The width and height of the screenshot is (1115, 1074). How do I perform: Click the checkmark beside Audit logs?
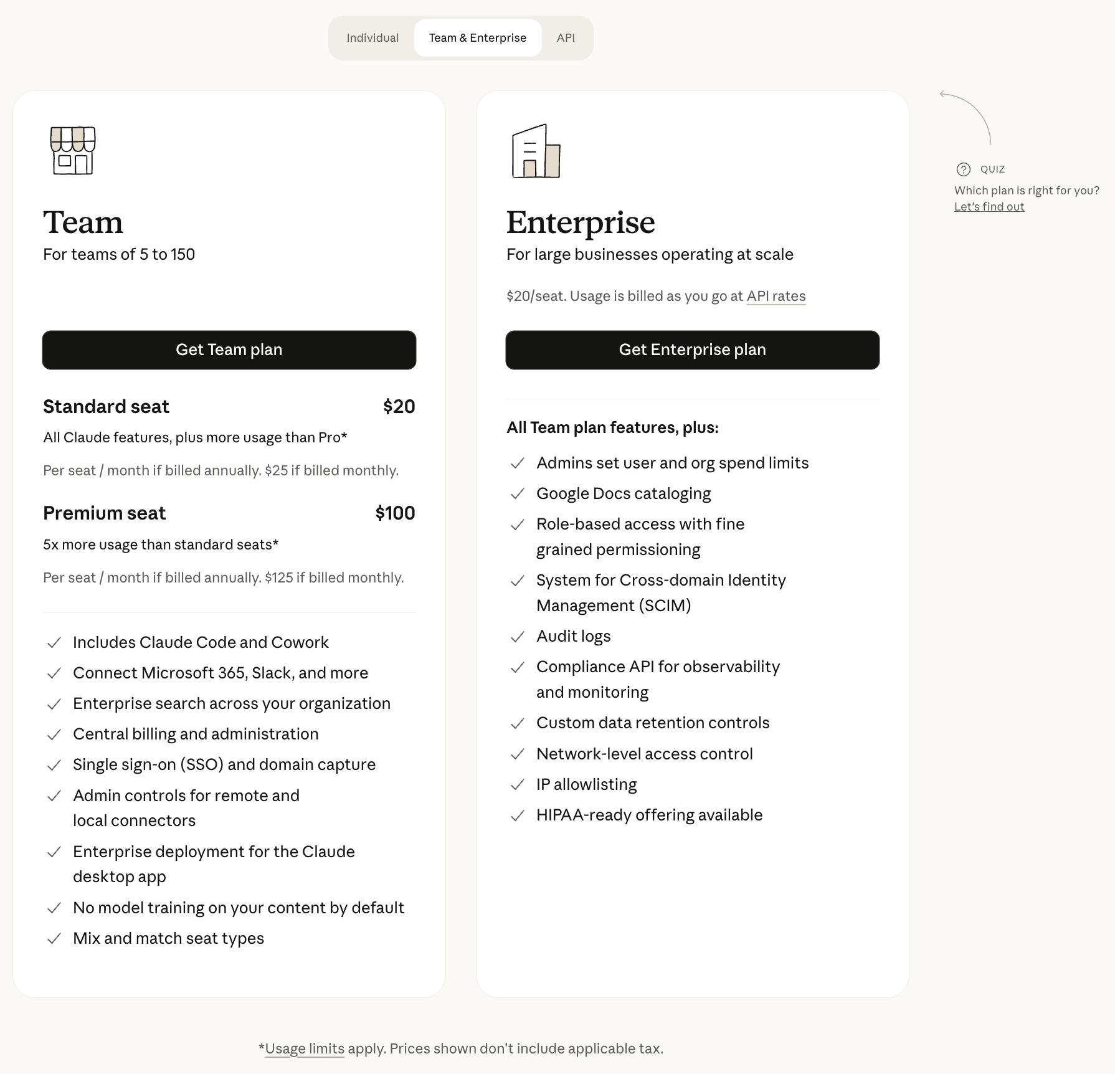[x=518, y=637]
